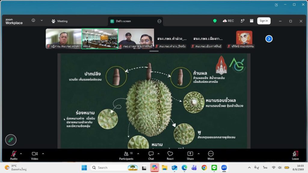This screenshot has width=308, height=173.
Task: Select จุรีรัตน์ participant avatar thumbnail
Action: 244,39
